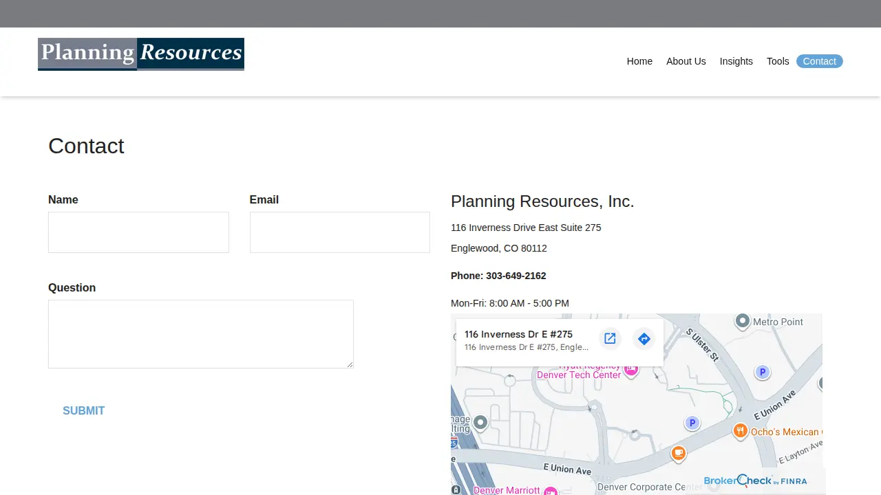
Task: Select the Contact nav item
Action: click(820, 61)
